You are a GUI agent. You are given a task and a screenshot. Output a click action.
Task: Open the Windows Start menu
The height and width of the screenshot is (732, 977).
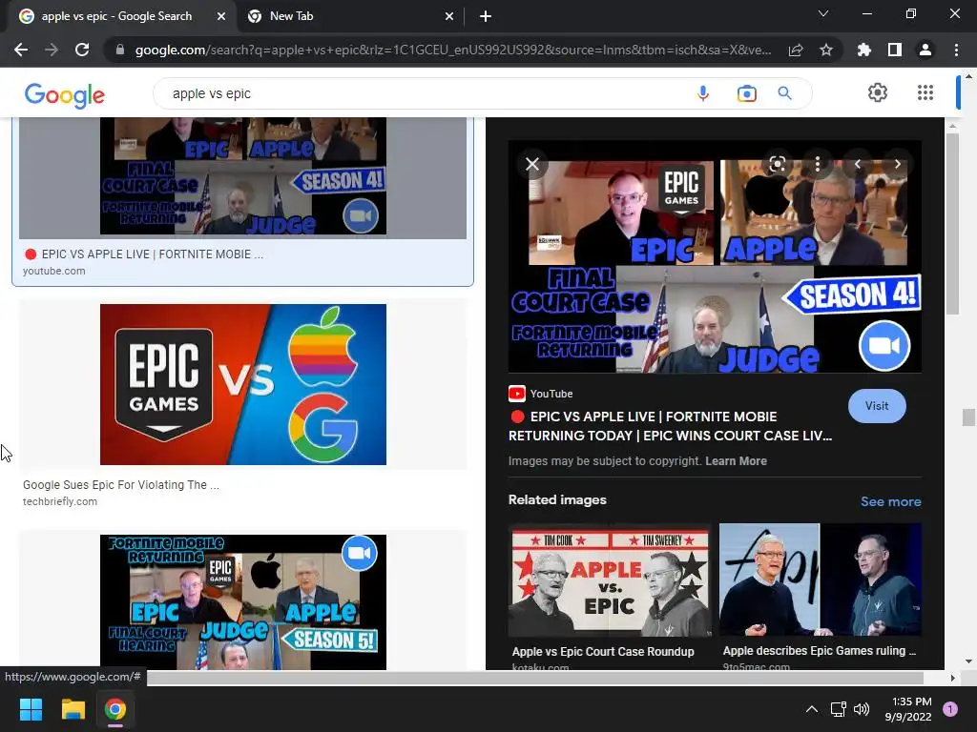coord(31,709)
